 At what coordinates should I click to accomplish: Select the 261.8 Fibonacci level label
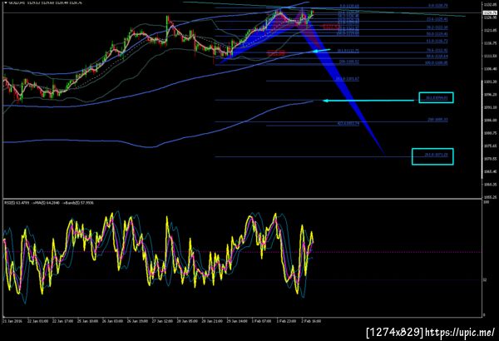436,155
